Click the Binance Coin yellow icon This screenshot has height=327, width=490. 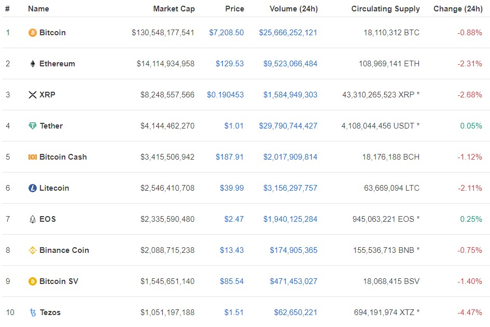click(x=33, y=250)
